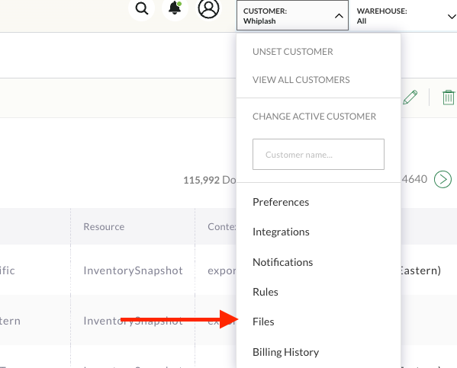The width and height of the screenshot is (457, 368).
Task: Click the Resource column header
Action: 104,226
